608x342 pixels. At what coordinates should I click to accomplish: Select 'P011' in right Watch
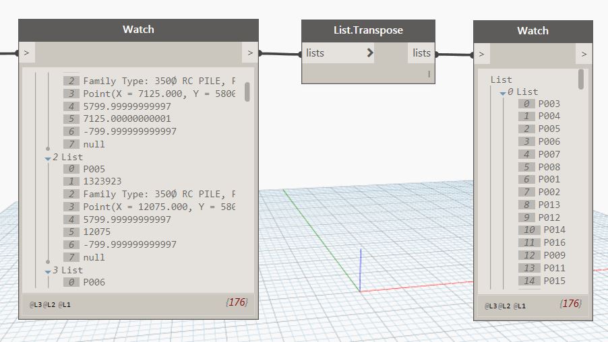click(x=555, y=268)
